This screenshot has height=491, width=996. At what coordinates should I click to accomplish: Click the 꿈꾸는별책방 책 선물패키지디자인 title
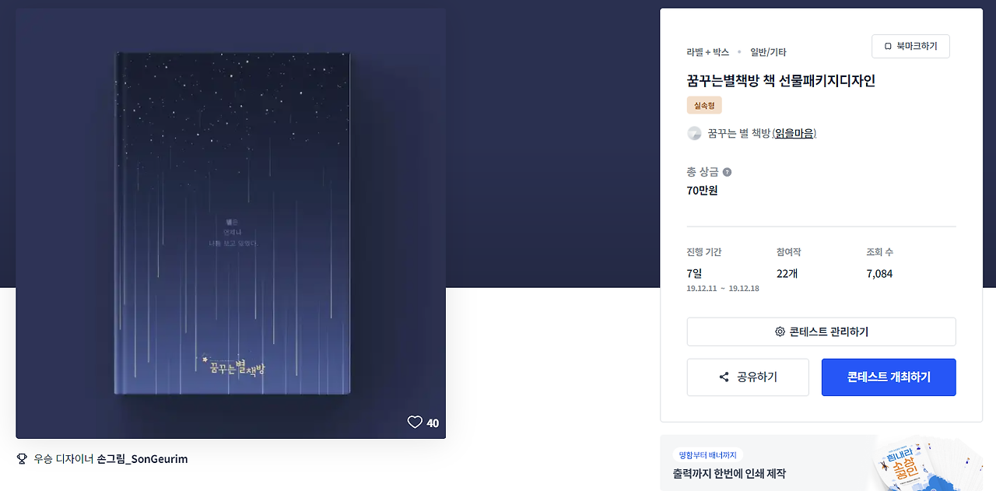click(x=781, y=81)
